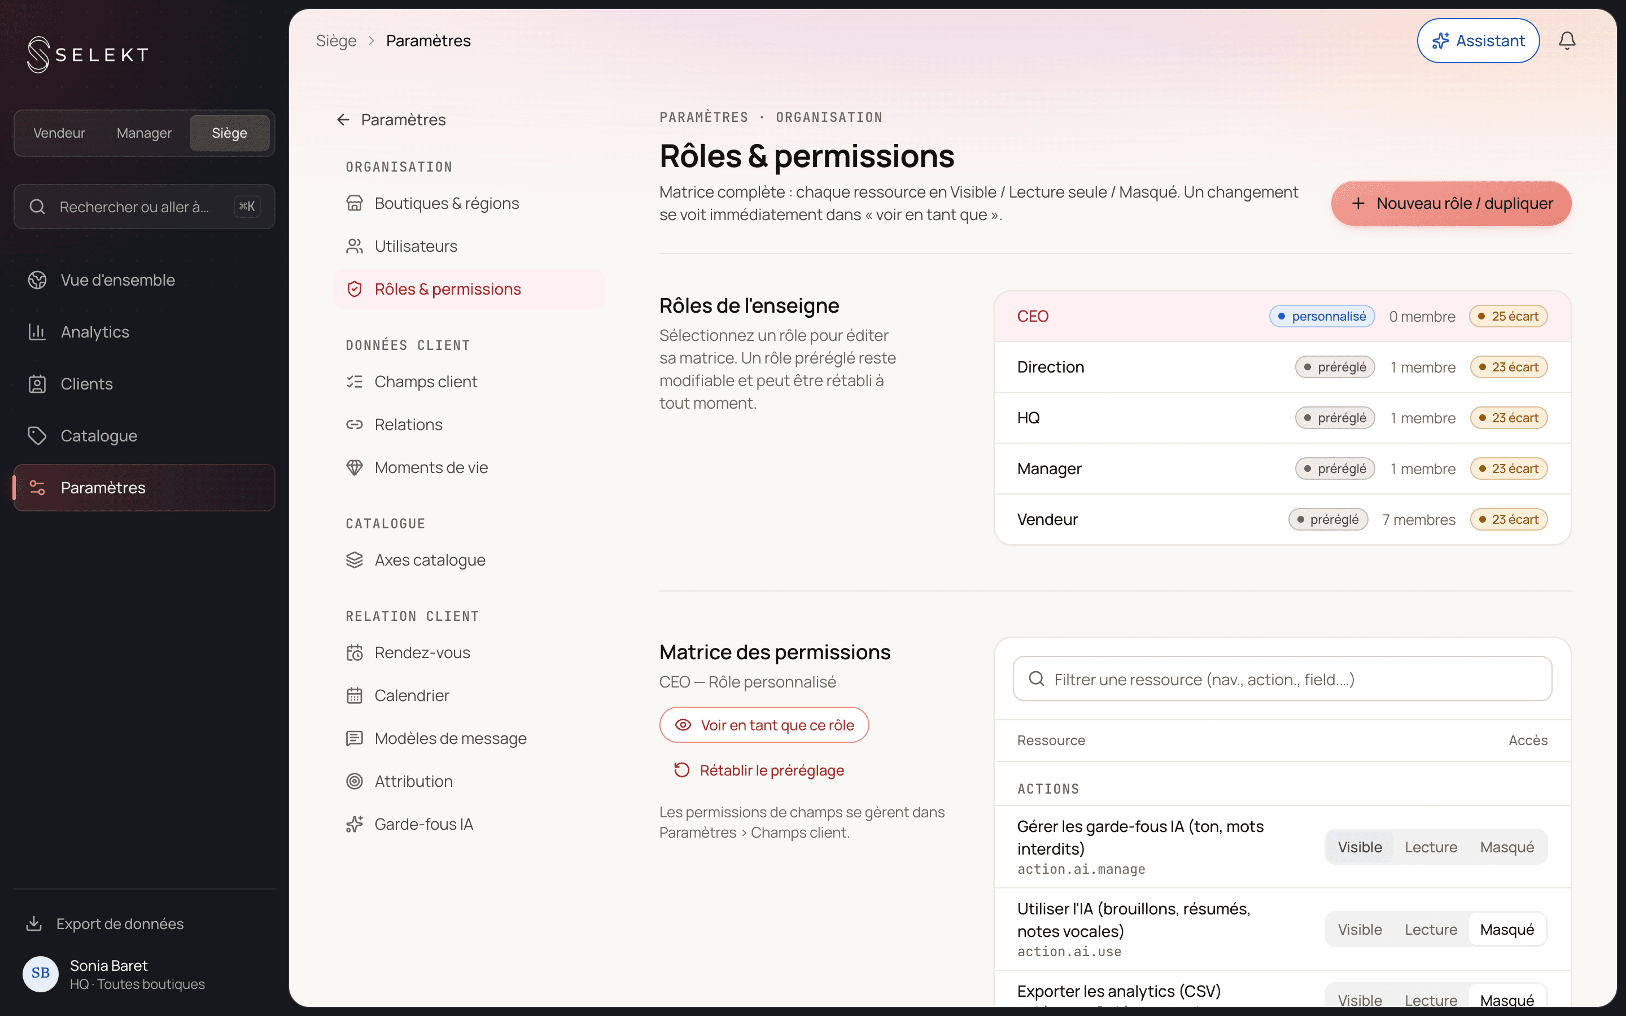Image resolution: width=1626 pixels, height=1016 pixels.
Task: Set action.ai.manage access to Visible
Action: [x=1360, y=847]
